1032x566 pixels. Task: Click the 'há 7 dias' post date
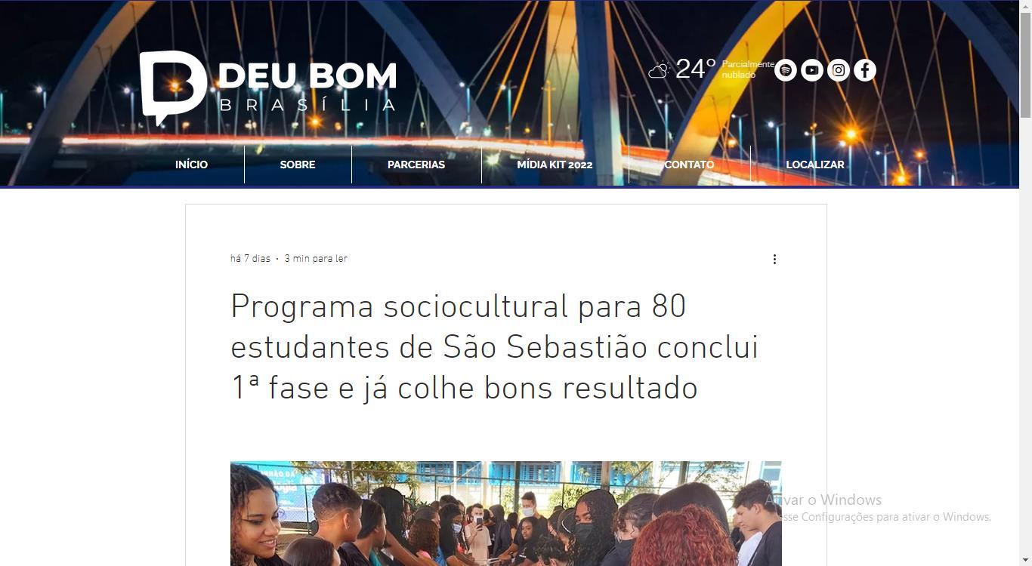[x=250, y=259]
